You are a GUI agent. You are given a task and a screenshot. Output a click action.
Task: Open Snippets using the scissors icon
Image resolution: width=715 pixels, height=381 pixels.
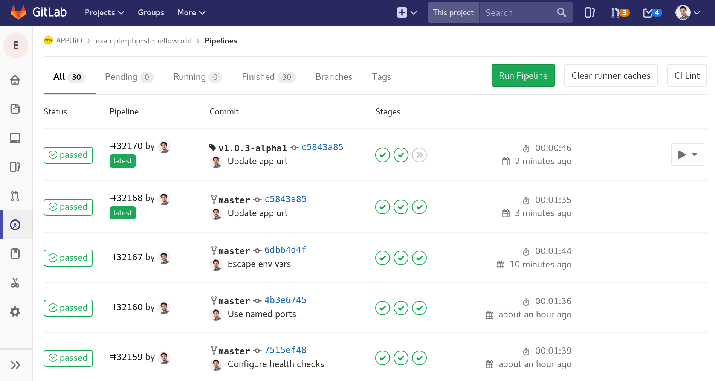click(15, 283)
